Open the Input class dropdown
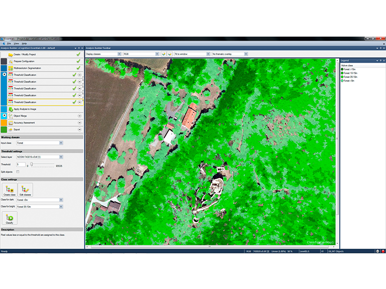386x289 pixels. point(61,143)
